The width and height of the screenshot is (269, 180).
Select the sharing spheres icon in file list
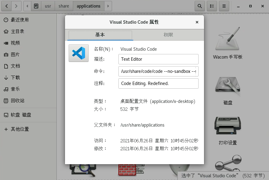click(228, 163)
